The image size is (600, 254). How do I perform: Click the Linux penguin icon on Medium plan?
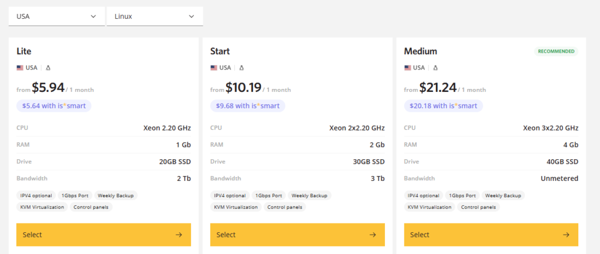[x=435, y=68]
